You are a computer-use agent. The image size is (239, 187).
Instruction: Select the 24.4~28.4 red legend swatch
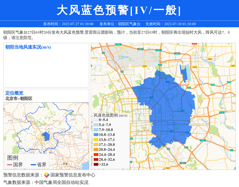96,154
